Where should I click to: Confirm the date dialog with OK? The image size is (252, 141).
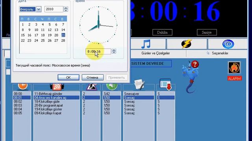coord(68,78)
